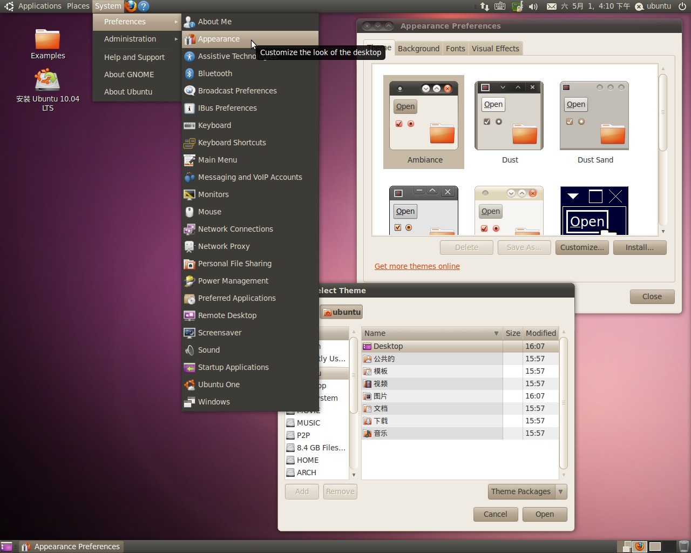Select About Ubuntu menu entry
Screen dimensions: 691x553
pyautogui.click(x=137, y=92)
